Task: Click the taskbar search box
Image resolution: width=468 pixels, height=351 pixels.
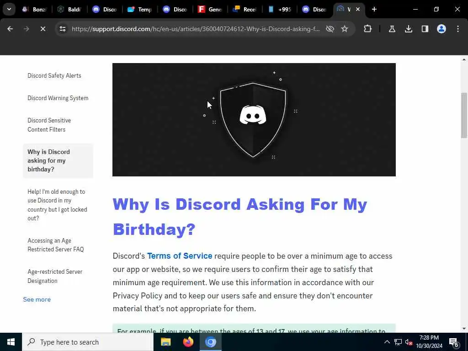Action: (88, 342)
